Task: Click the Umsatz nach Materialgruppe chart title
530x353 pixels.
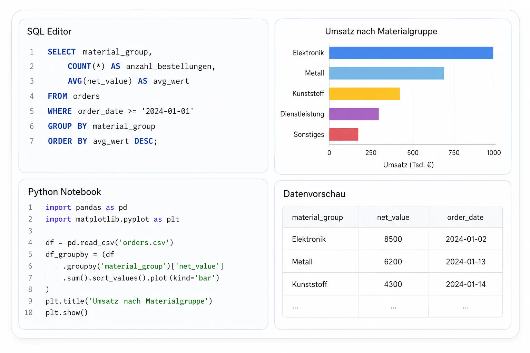Action: click(x=381, y=31)
